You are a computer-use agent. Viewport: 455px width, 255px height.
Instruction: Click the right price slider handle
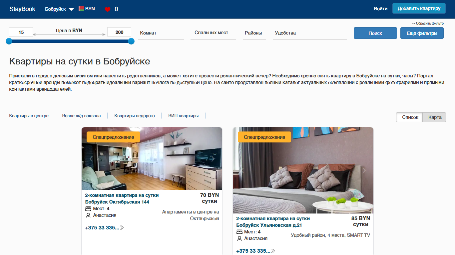pyautogui.click(x=131, y=41)
